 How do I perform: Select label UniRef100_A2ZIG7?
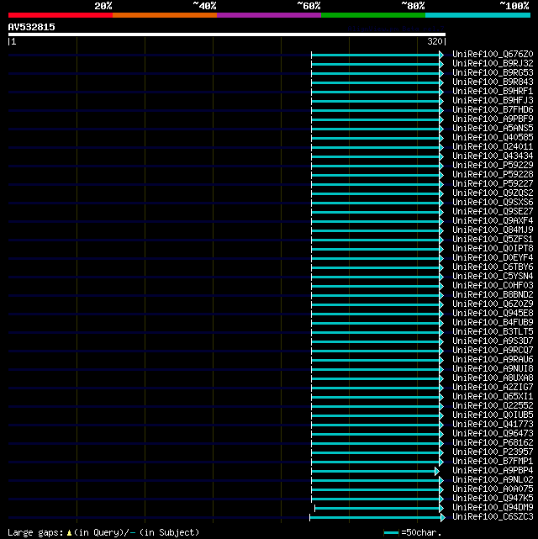coord(493,387)
